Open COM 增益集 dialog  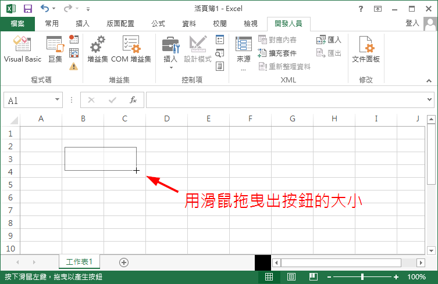tap(131, 49)
